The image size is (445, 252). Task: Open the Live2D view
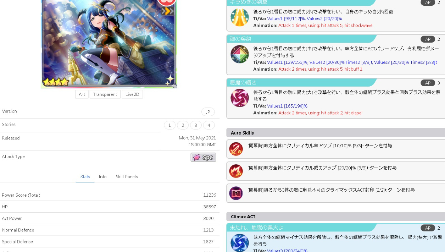click(132, 94)
